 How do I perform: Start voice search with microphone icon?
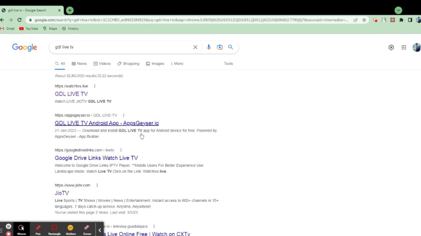pos(209,47)
